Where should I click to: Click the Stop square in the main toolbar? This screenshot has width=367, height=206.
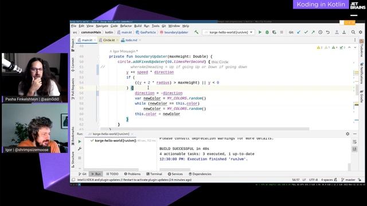(282, 32)
